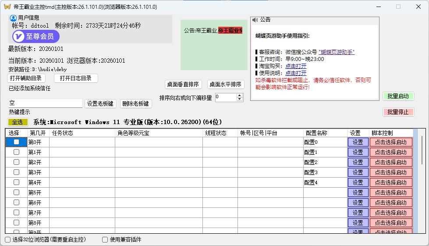429x246 pixels.
Task: Tick the checkbox for row 第0开
Action: [x=17, y=142]
